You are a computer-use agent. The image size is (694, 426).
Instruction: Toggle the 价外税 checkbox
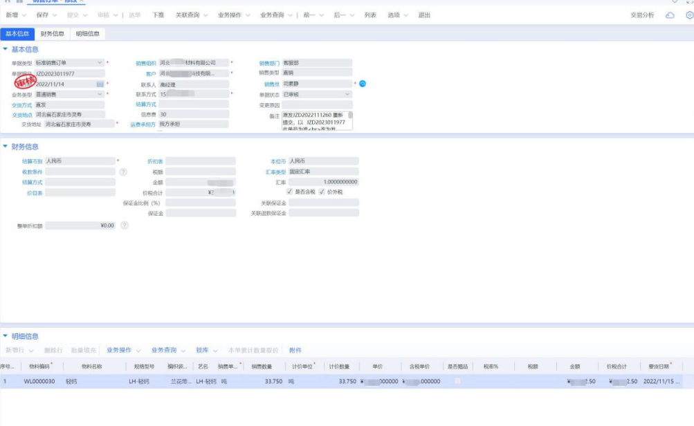tap(321, 192)
